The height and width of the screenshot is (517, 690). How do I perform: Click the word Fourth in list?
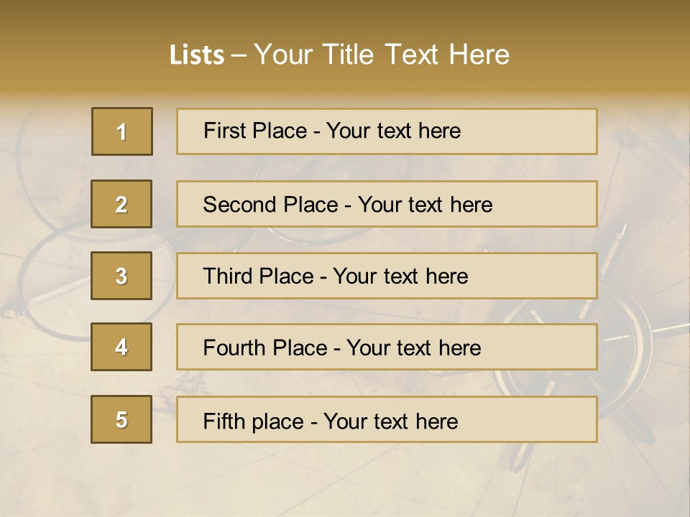point(234,348)
